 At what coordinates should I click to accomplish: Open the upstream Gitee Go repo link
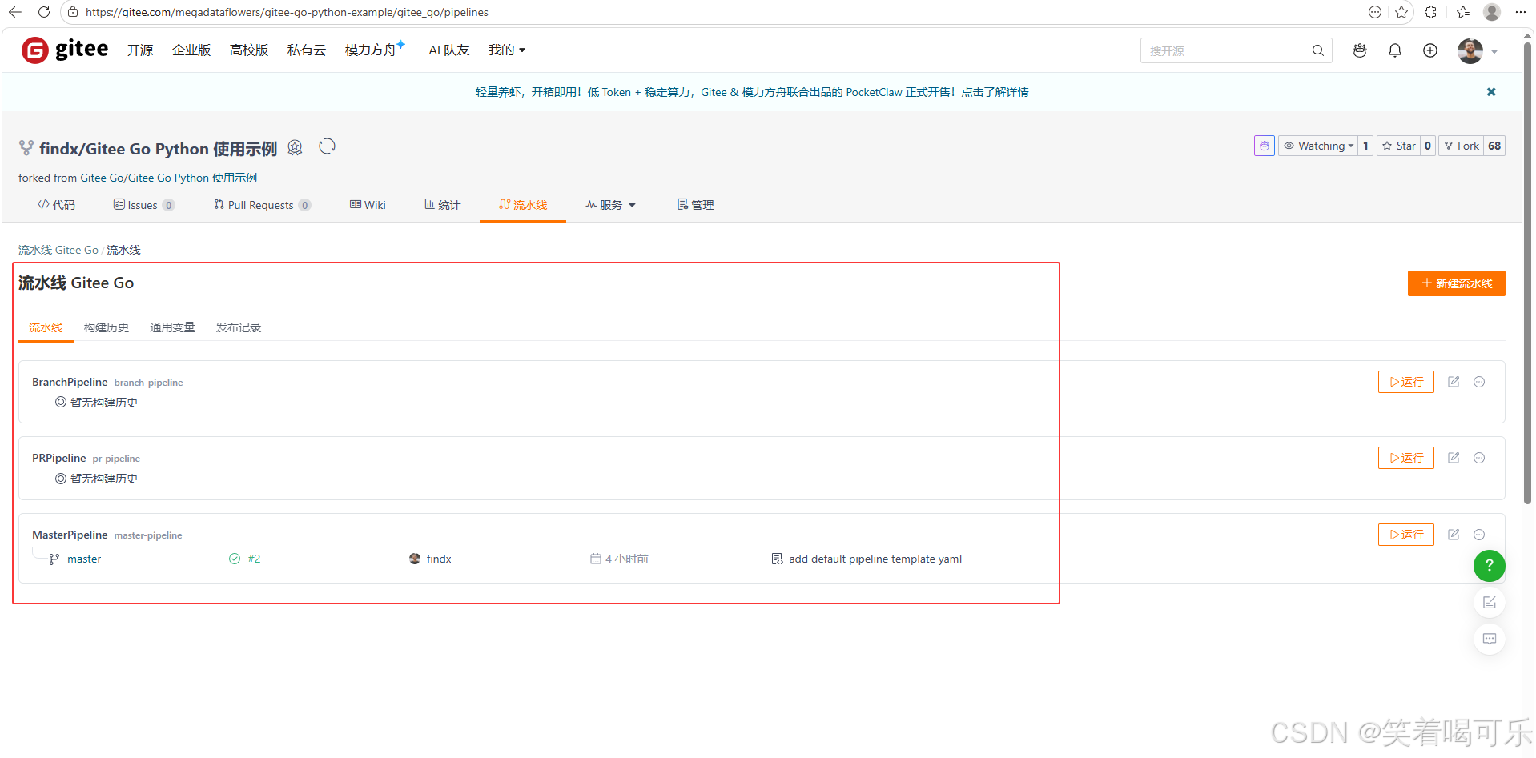169,178
